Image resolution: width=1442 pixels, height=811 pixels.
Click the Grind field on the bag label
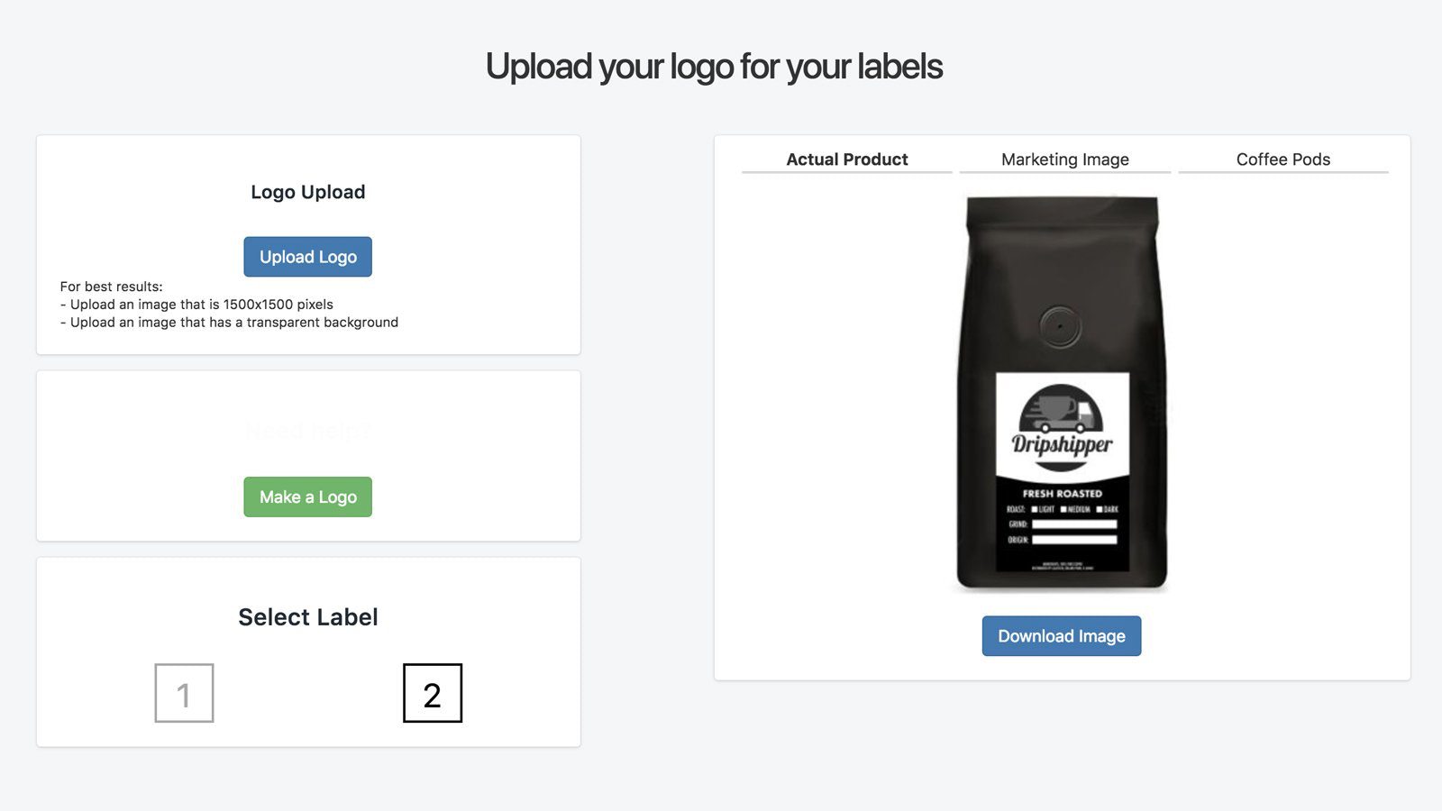click(1074, 524)
